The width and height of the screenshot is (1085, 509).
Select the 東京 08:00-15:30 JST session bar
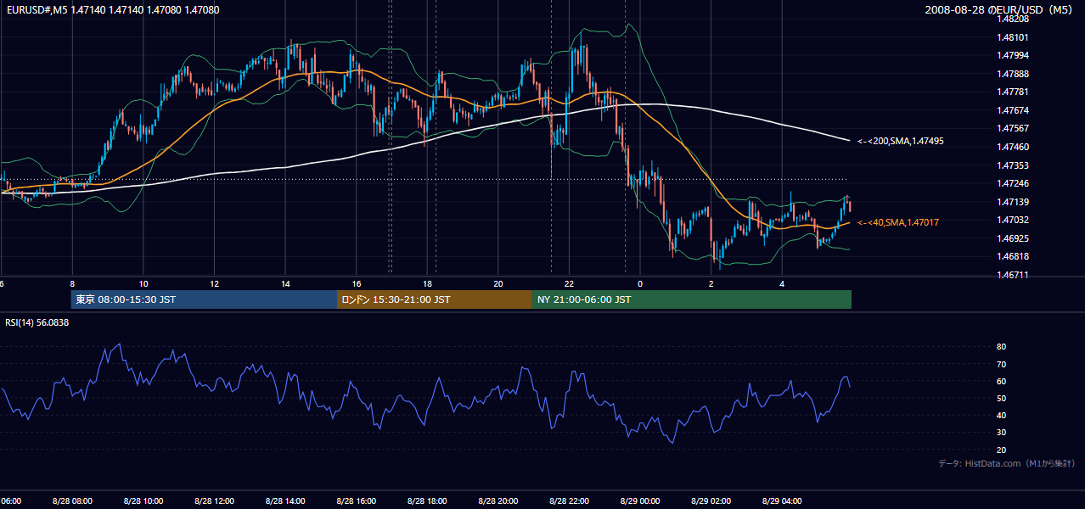tap(205, 299)
